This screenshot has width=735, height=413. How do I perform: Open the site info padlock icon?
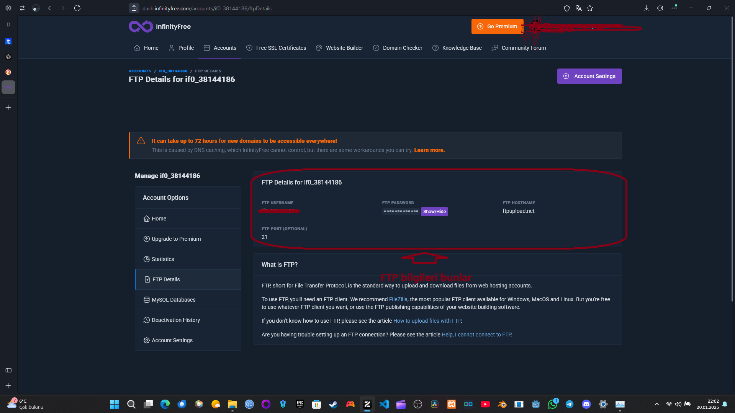click(x=134, y=8)
